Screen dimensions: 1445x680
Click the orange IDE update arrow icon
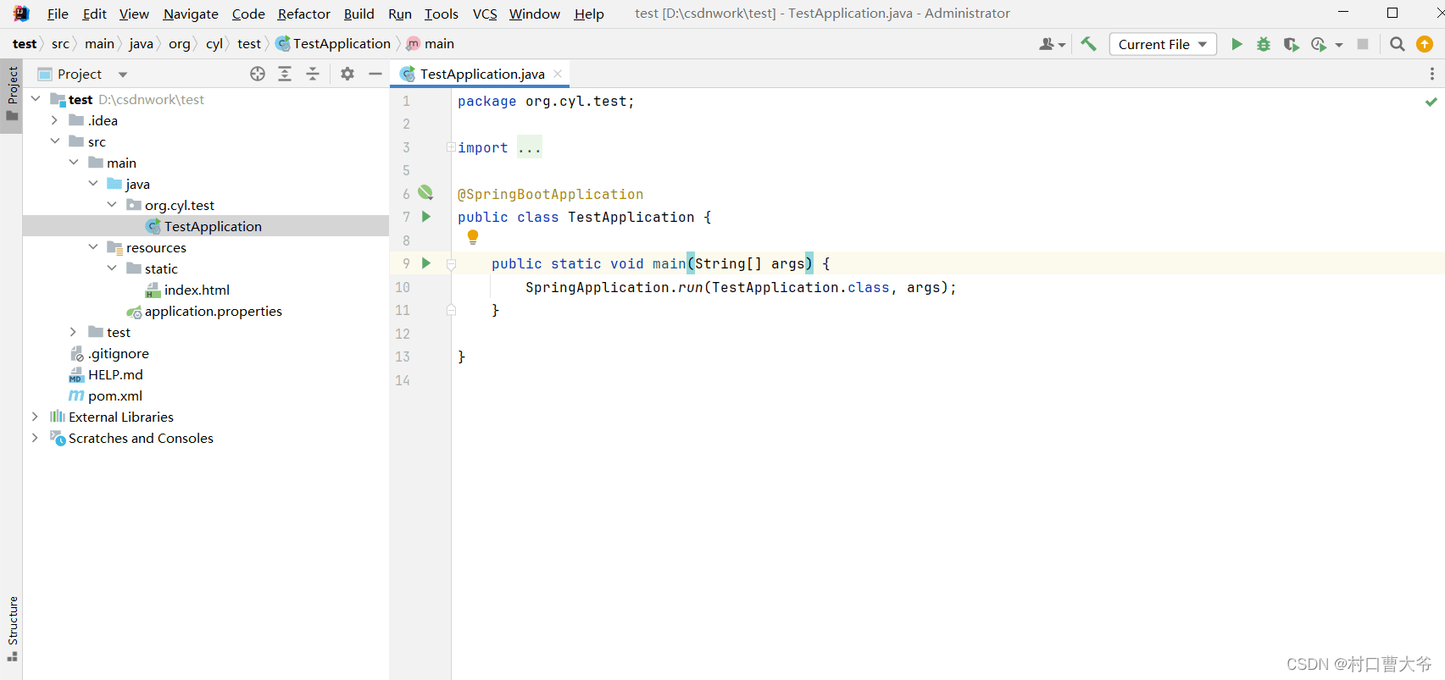coord(1425,44)
